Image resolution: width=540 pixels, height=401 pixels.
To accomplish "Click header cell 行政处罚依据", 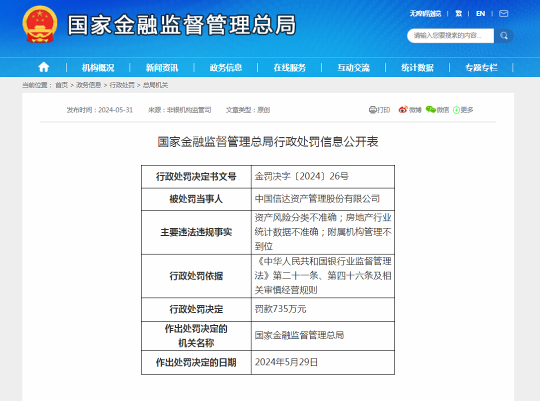I will (x=196, y=276).
